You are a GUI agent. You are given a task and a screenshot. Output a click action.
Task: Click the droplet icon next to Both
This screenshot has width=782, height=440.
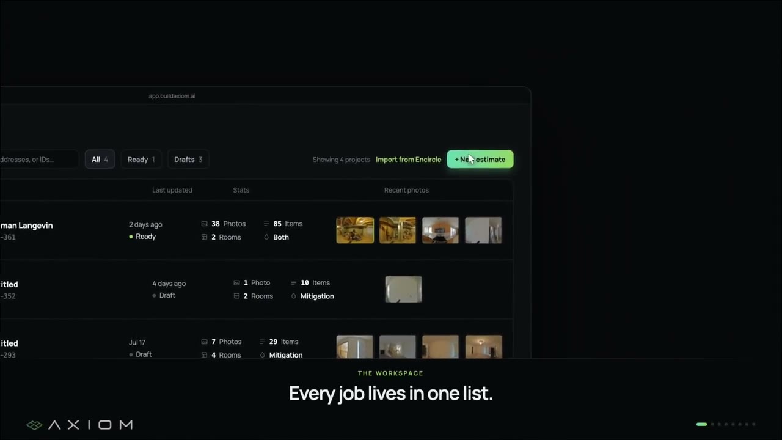click(x=266, y=237)
